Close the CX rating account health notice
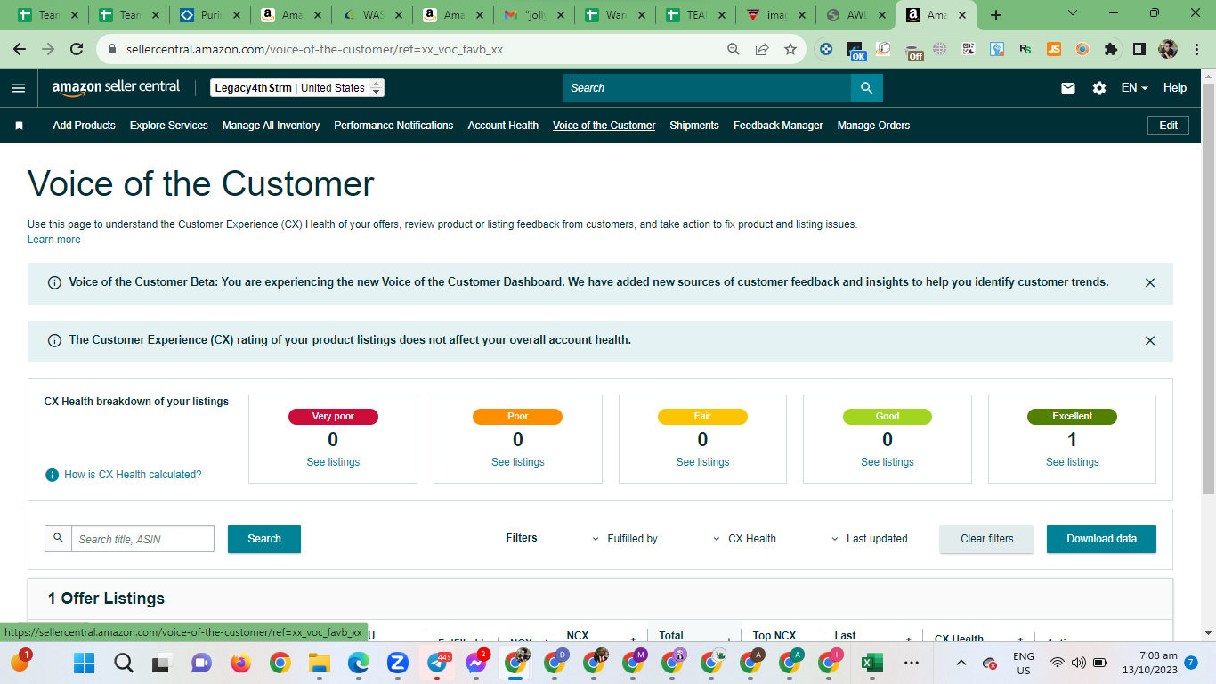 click(1150, 340)
